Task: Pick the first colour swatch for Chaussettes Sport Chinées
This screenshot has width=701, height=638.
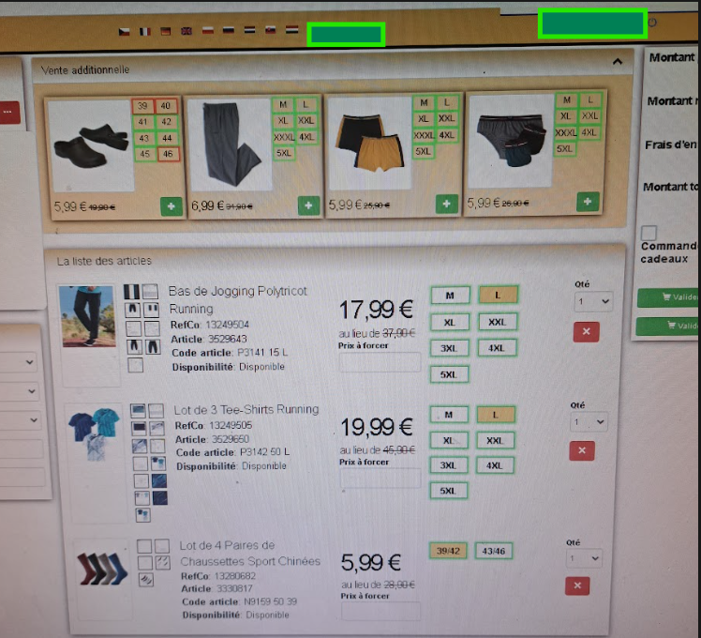Action: (x=144, y=546)
